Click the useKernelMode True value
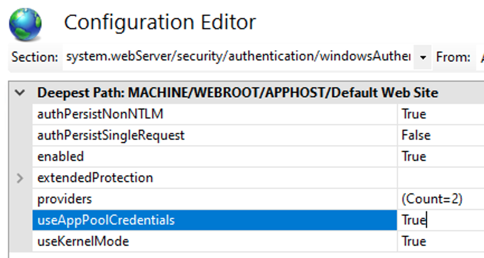Viewport: 484px width, 258px height. tap(414, 241)
